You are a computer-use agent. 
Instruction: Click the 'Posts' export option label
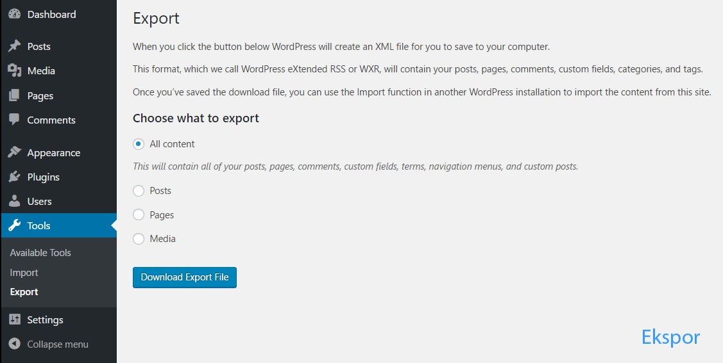(160, 191)
